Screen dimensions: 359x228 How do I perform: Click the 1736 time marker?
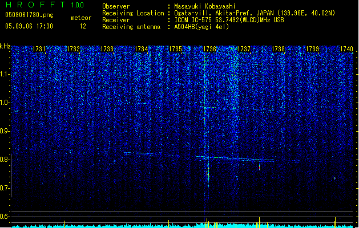209,49
